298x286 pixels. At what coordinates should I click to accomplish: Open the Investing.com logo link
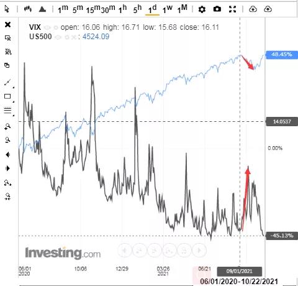click(x=63, y=253)
